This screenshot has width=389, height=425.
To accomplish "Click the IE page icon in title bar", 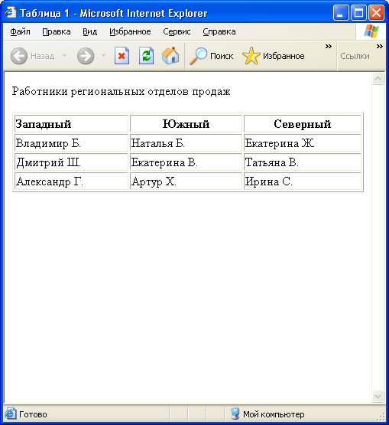I will click(x=10, y=12).
